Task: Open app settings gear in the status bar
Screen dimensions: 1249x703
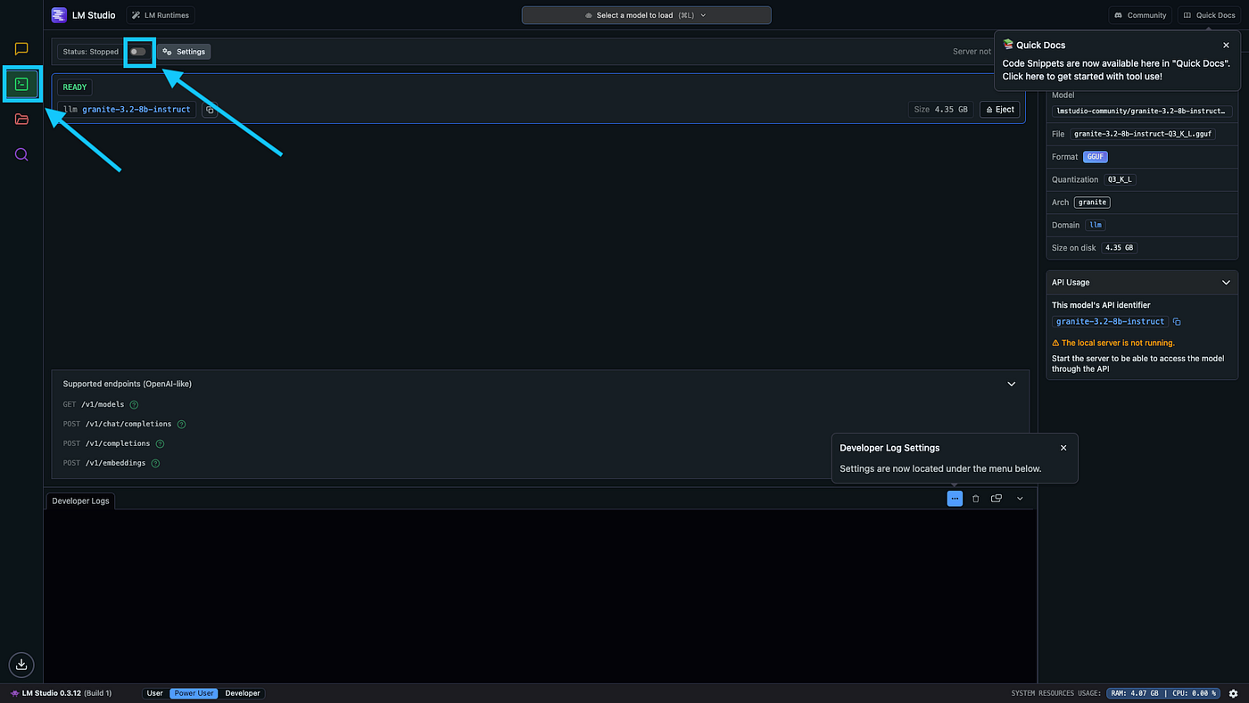Action: pos(1233,693)
